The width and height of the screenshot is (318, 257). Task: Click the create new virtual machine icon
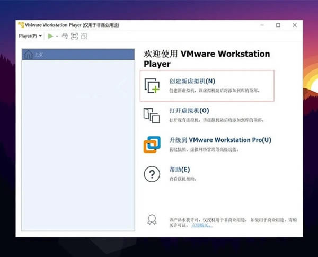[x=152, y=86]
